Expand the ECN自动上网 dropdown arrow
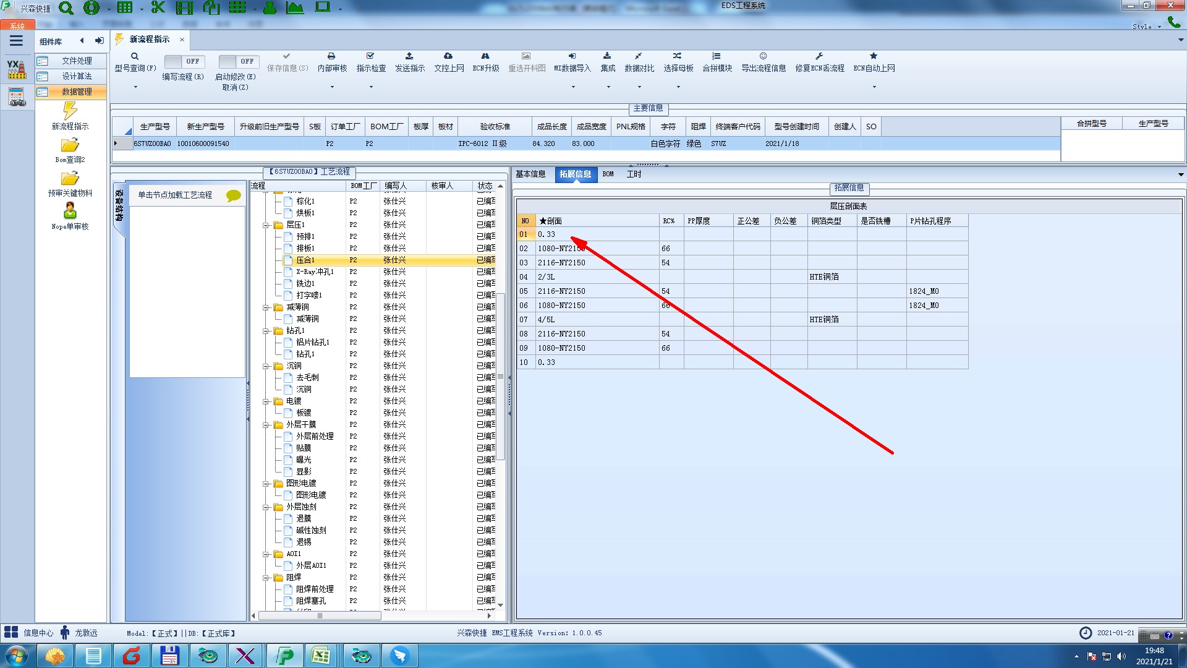1187x668 pixels. (x=874, y=87)
